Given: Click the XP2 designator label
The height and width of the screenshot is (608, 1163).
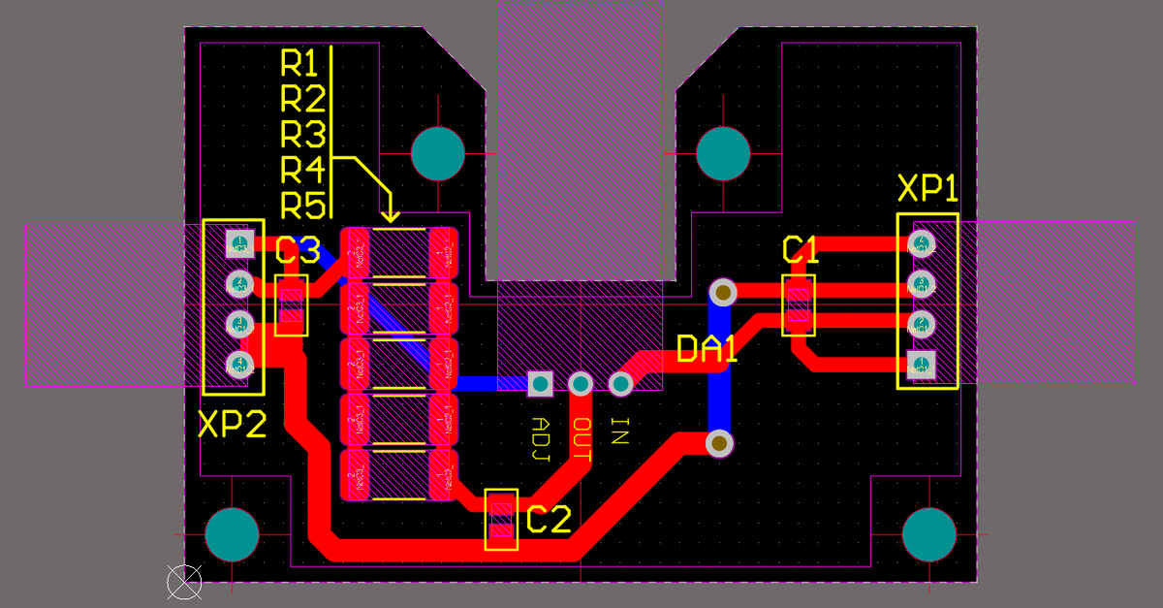Looking at the screenshot, I should (x=232, y=424).
